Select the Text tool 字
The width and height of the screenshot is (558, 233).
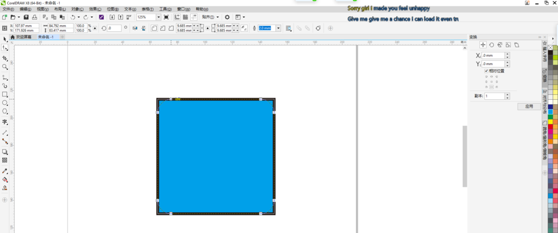[x=4, y=122]
